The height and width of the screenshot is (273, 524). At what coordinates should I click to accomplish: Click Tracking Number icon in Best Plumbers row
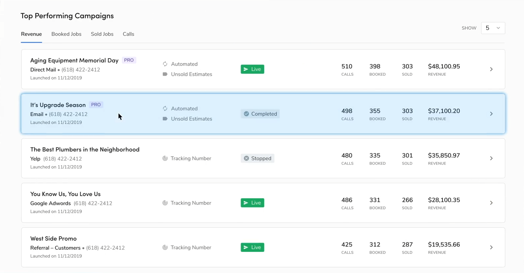click(165, 158)
